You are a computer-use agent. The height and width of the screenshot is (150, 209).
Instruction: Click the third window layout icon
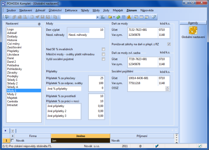pos(147,17)
